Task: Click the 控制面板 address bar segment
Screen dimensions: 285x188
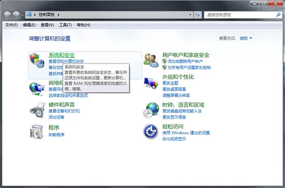Action: [47, 15]
